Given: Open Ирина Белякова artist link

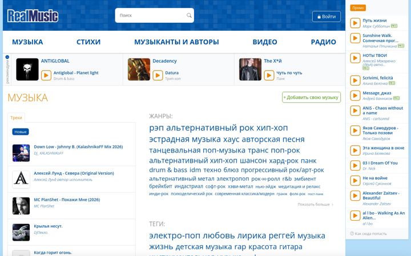Looking at the screenshot, I should (376, 154).
